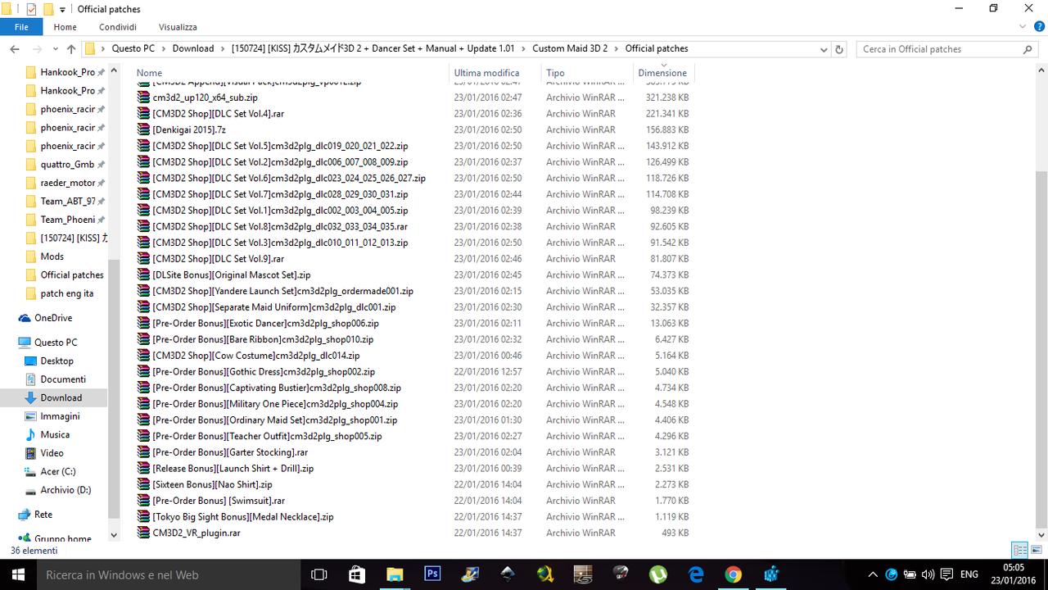
Task: Start uTorrent from the taskbar
Action: point(658,574)
